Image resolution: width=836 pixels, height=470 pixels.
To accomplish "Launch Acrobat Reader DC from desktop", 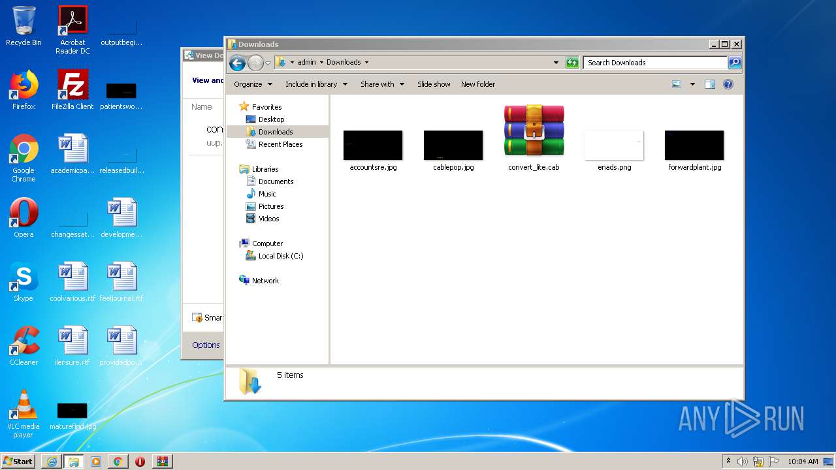I will (x=72, y=30).
